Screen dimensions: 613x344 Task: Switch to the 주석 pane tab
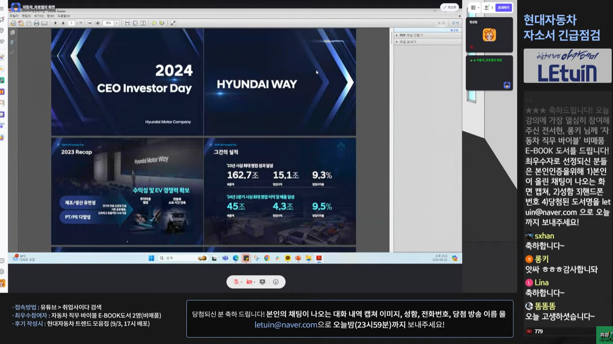pyautogui.click(x=455, y=23)
